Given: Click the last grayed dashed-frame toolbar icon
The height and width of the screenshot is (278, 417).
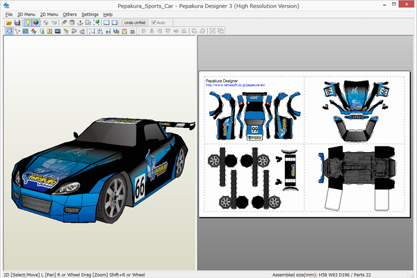Looking at the screenshot, I should coord(221,31).
